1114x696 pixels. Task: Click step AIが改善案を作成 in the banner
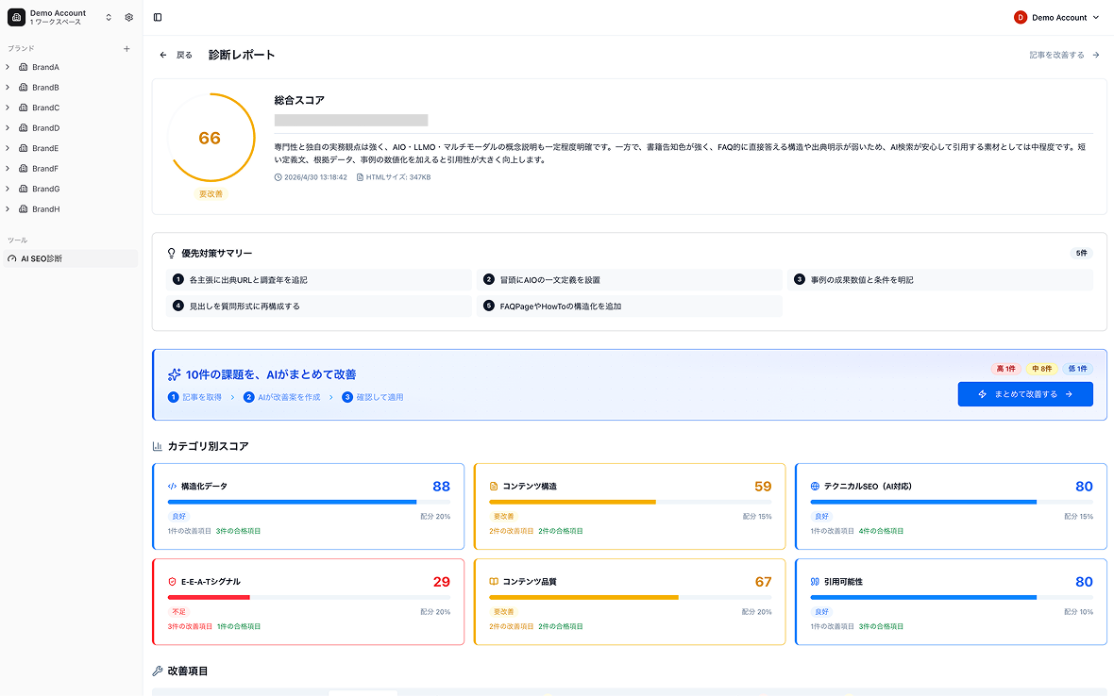282,397
